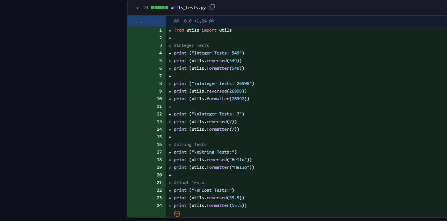This screenshot has width=447, height=221.
Task: Collapse the utils_tests.py diff section
Action: (137, 7)
